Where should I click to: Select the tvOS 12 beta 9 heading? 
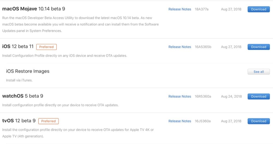(x=19, y=121)
